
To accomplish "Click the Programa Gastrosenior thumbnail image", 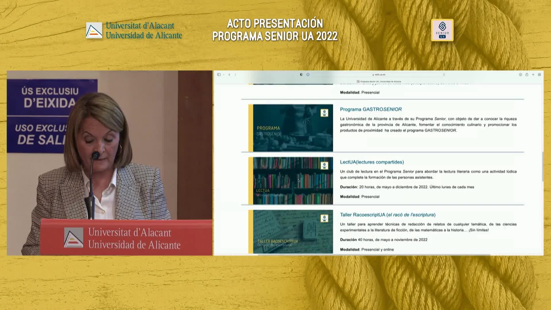I will (293, 128).
